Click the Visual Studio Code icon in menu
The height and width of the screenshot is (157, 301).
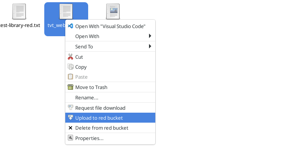[x=70, y=26]
